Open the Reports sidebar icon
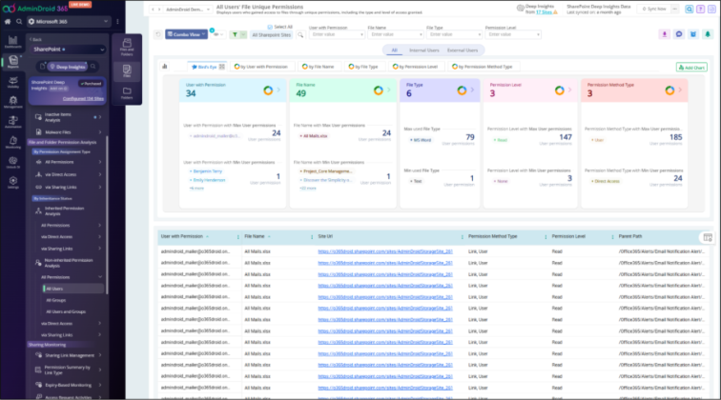The height and width of the screenshot is (400, 721). (13, 62)
